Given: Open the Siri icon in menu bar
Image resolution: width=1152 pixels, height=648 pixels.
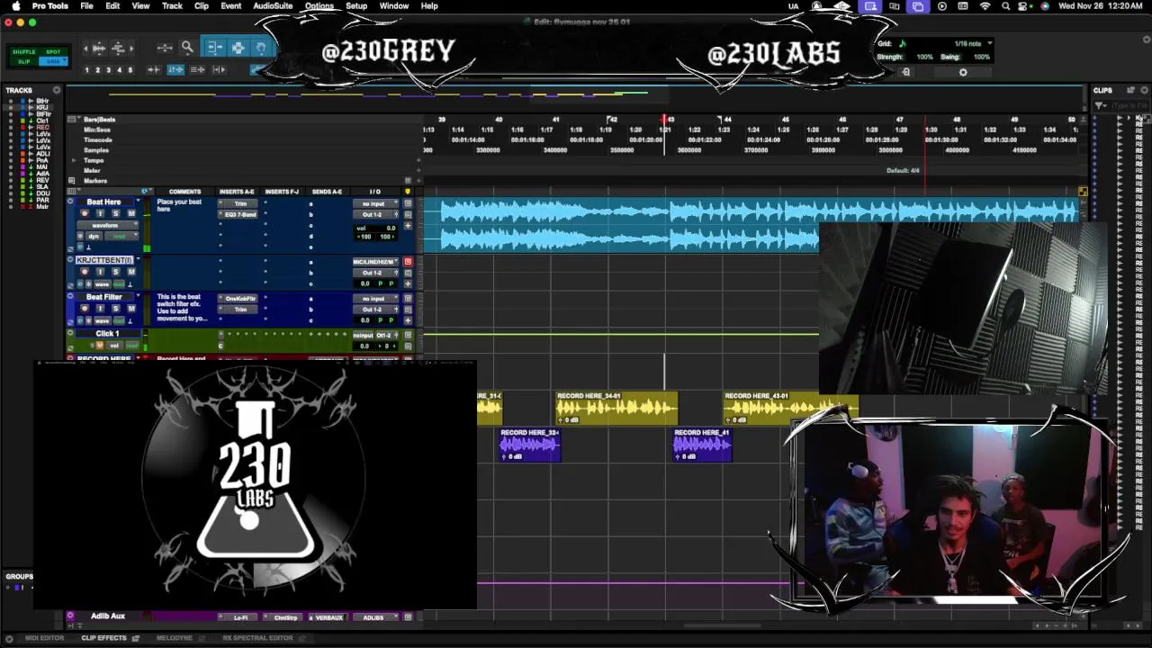Looking at the screenshot, I should (x=1045, y=6).
